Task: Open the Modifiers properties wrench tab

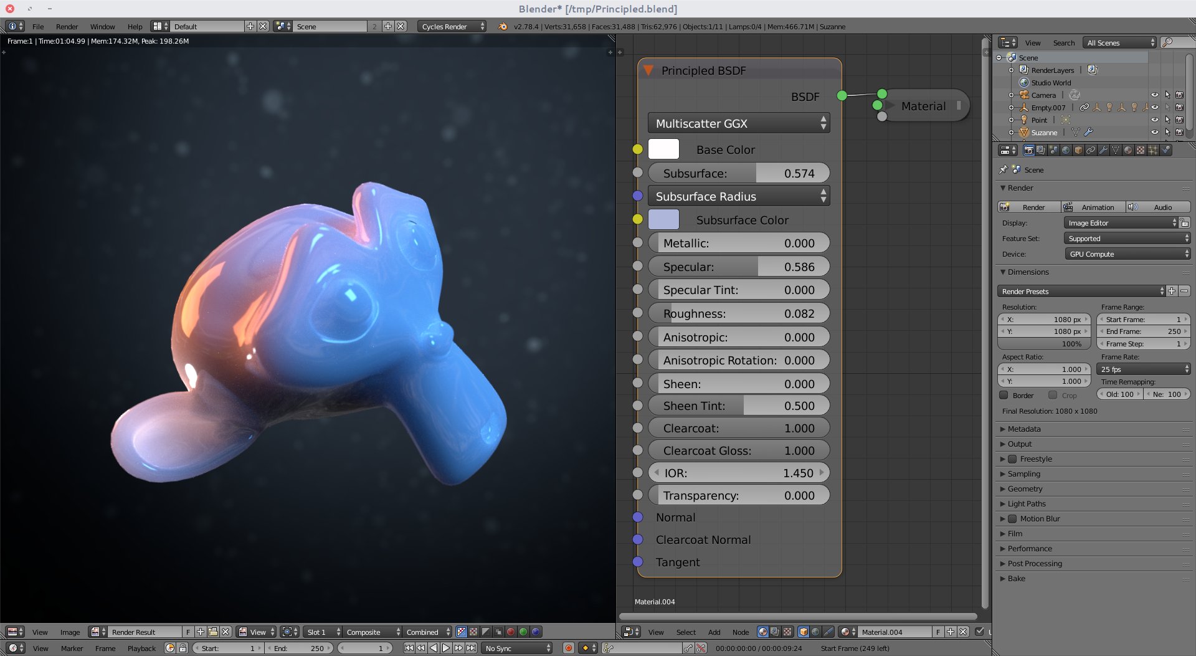Action: (1103, 150)
